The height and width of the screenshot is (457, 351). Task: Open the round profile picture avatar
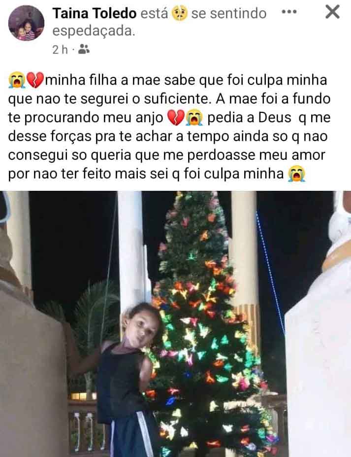click(x=26, y=23)
